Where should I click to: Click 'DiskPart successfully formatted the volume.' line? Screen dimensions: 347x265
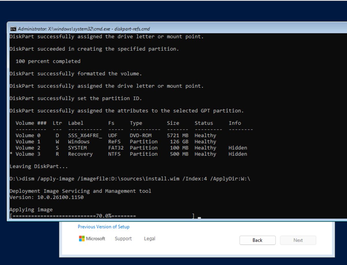coord(76,74)
